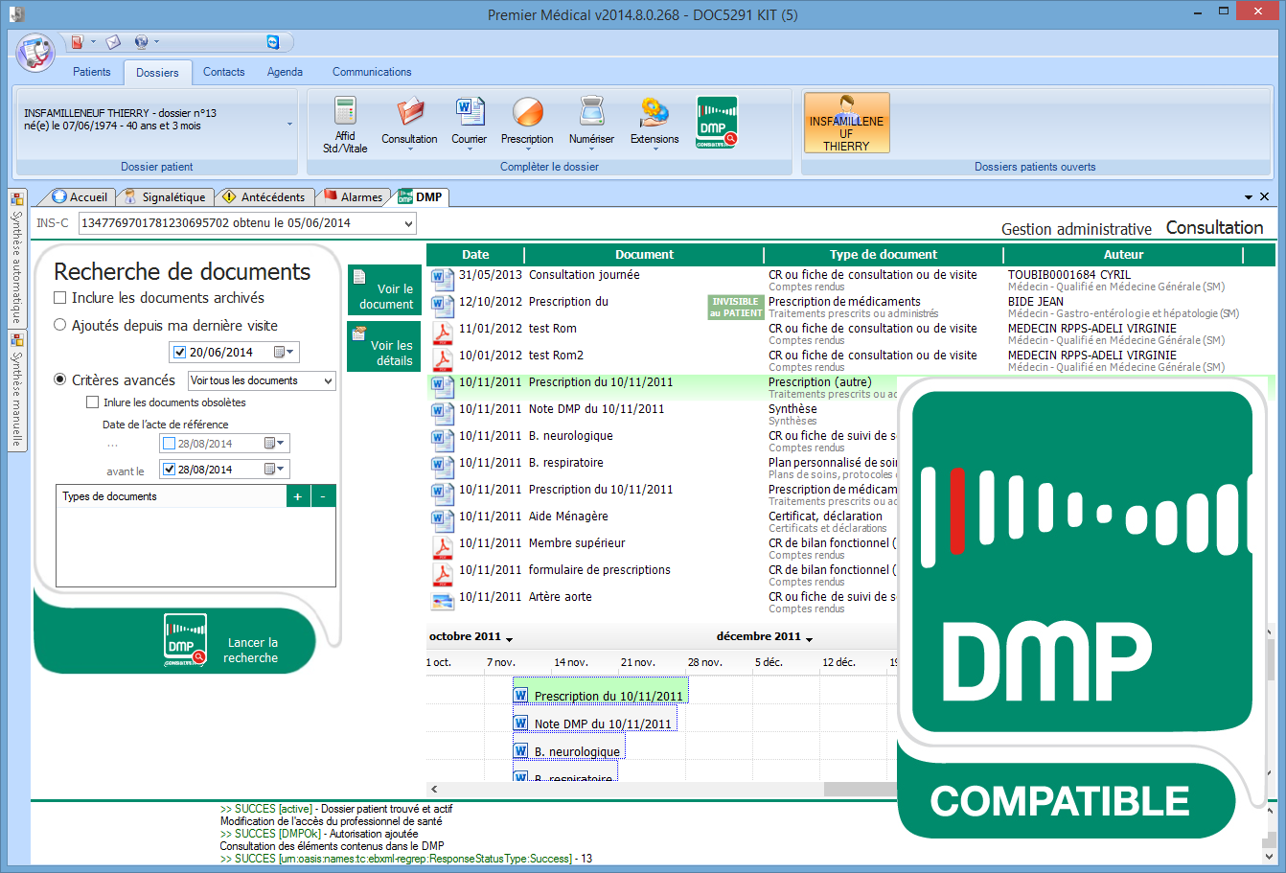
Task: Open the INS-C number dropdown
Action: [x=409, y=223]
